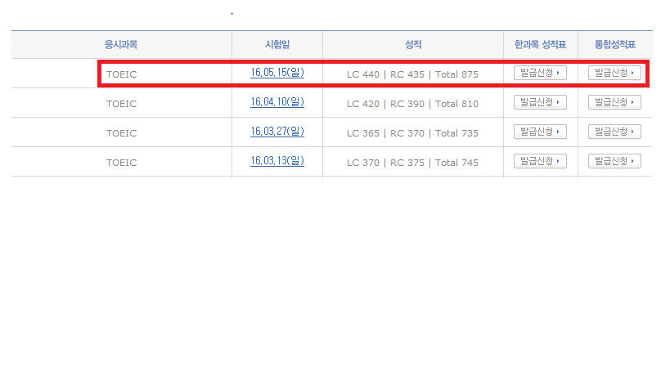
Task: Open the 16.03.13(일) test date link
Action: 277,161
